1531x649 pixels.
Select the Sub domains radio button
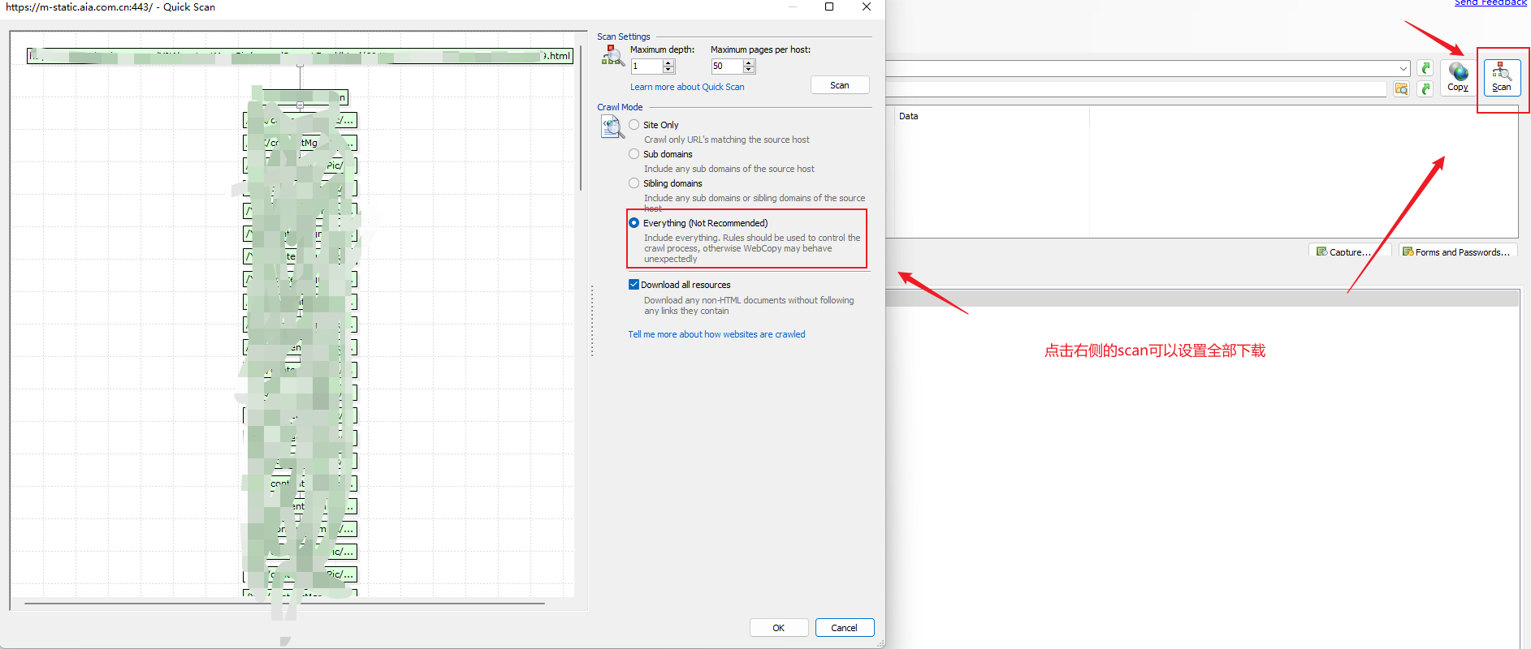(634, 154)
